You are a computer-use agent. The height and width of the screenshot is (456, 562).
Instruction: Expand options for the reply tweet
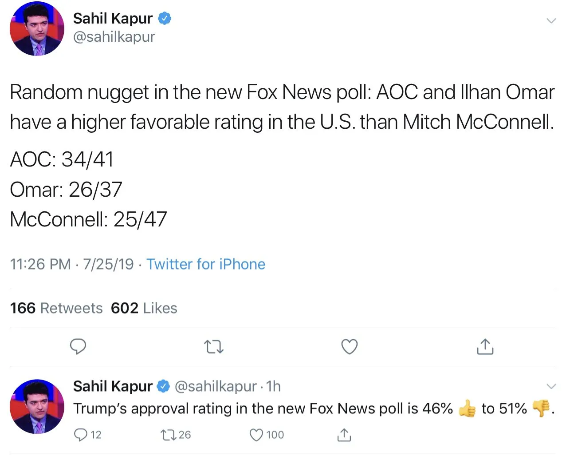point(551,386)
